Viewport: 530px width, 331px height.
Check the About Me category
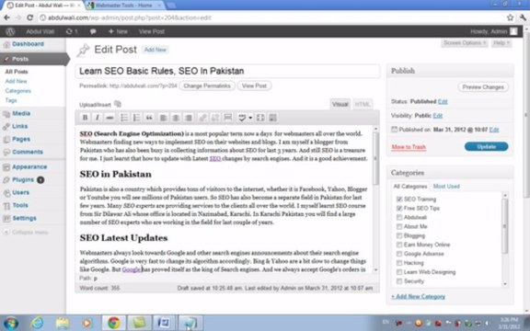[x=399, y=226]
